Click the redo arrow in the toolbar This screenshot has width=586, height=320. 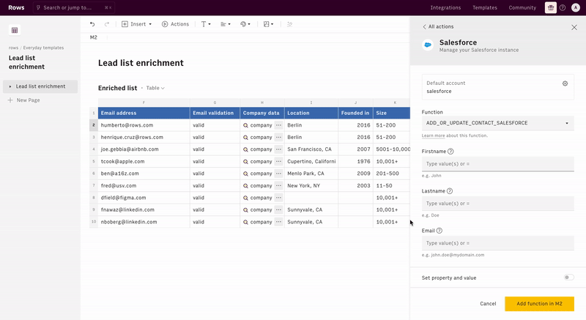pos(107,24)
